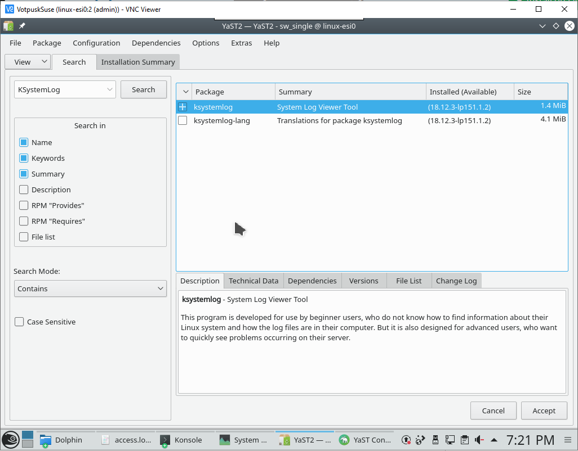Show hidden system tray icons arrow

coord(494,440)
